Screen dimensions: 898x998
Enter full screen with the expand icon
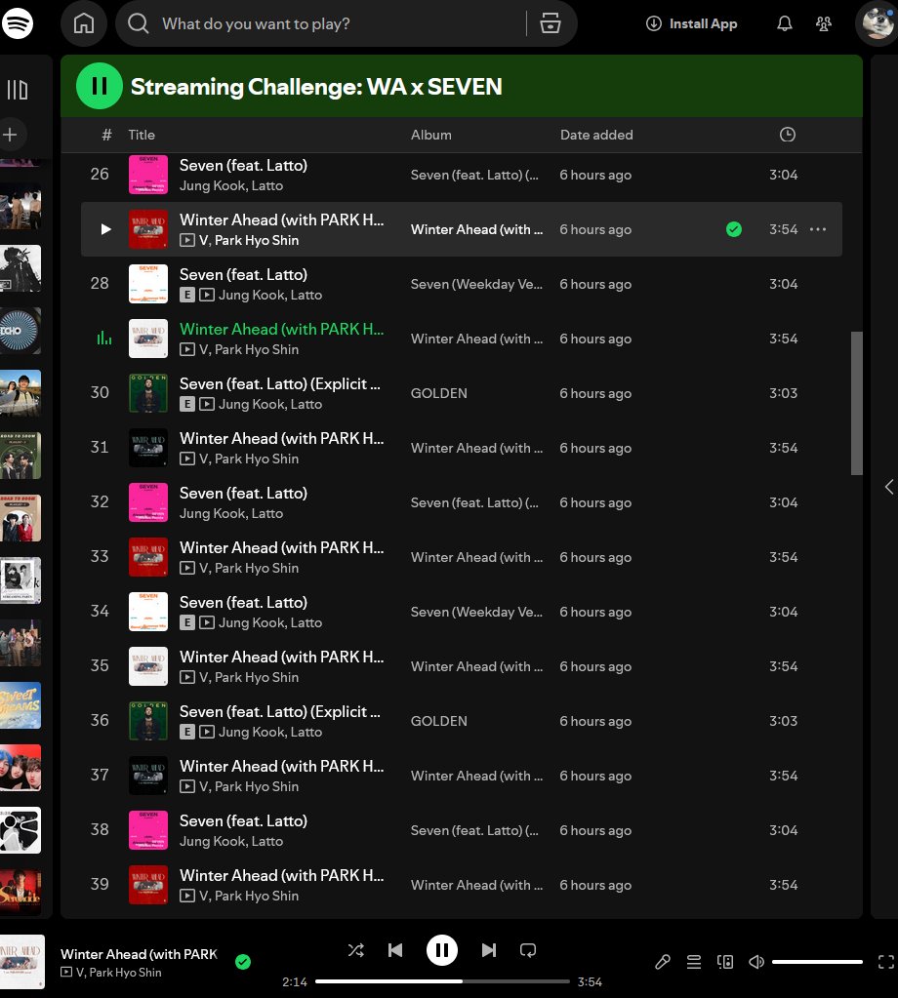pos(886,962)
